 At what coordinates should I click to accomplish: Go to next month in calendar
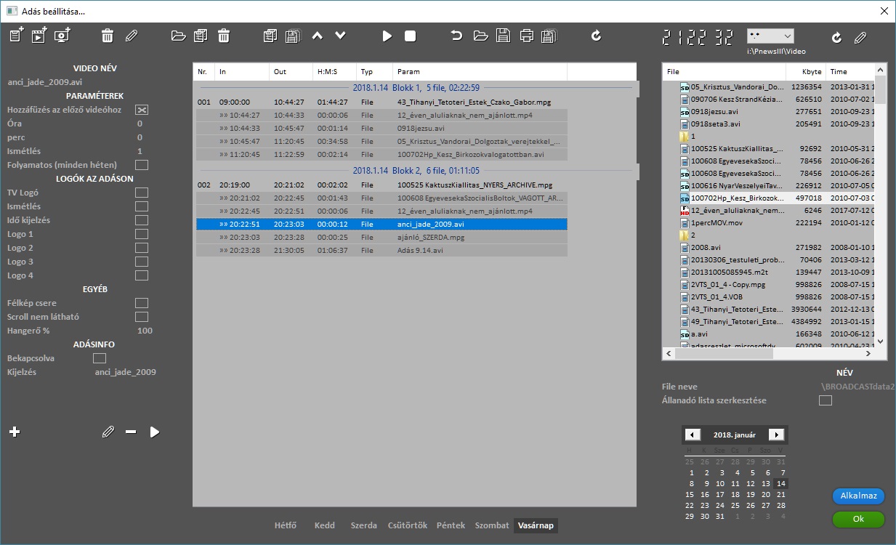(776, 435)
